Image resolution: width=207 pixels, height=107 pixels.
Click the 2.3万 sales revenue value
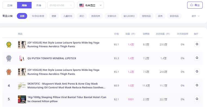pos(146,99)
